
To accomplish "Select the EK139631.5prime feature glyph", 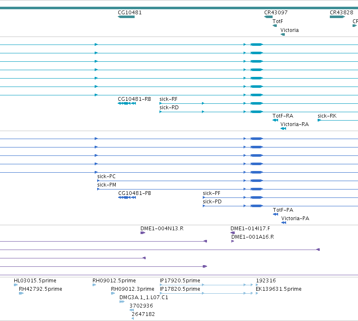I will click(x=257, y=293).
